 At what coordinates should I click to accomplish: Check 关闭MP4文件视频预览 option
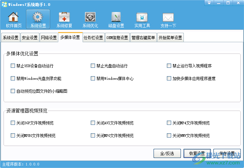pyautogui.click(x=169, y=123)
